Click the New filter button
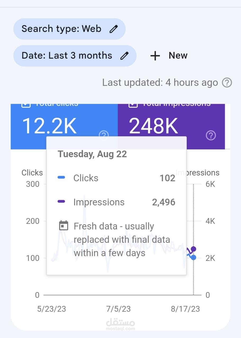 tap(169, 56)
